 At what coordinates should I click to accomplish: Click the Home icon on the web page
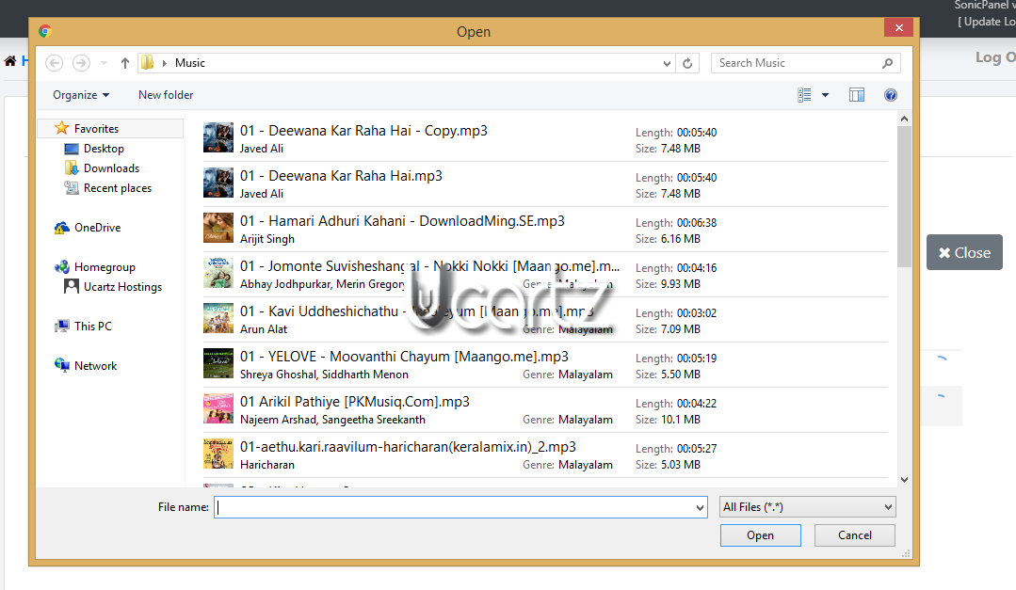(9, 61)
